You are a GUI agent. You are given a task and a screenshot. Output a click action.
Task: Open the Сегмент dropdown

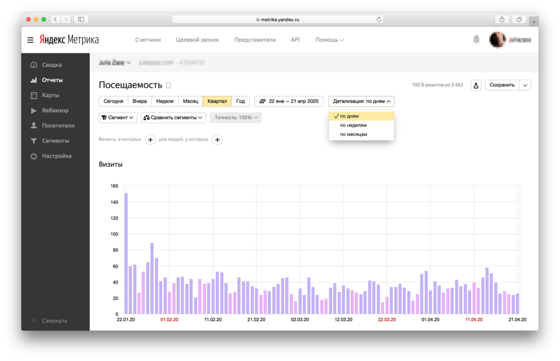pyautogui.click(x=118, y=117)
